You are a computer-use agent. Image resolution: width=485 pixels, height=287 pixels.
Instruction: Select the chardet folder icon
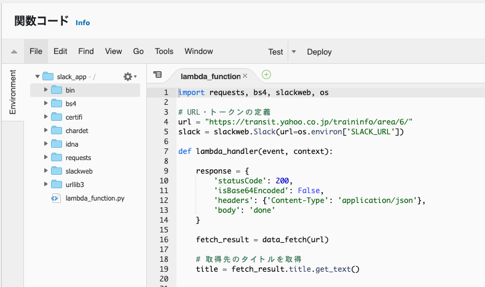(x=57, y=130)
